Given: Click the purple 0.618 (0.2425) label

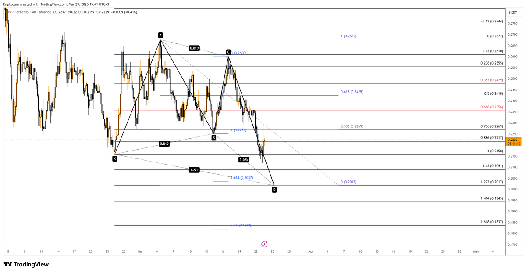Looking at the screenshot, I should point(352,92).
